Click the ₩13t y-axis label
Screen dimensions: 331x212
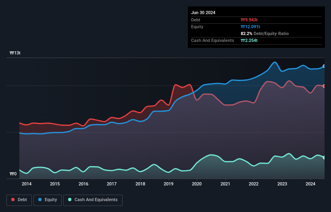click(15, 53)
